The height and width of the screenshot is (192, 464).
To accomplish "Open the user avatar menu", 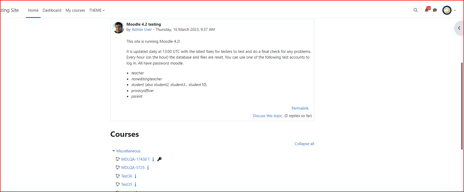I will [447, 10].
